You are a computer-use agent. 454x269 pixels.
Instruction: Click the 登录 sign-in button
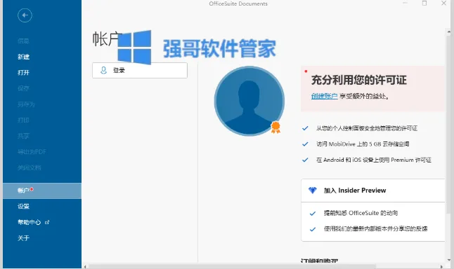(x=140, y=71)
